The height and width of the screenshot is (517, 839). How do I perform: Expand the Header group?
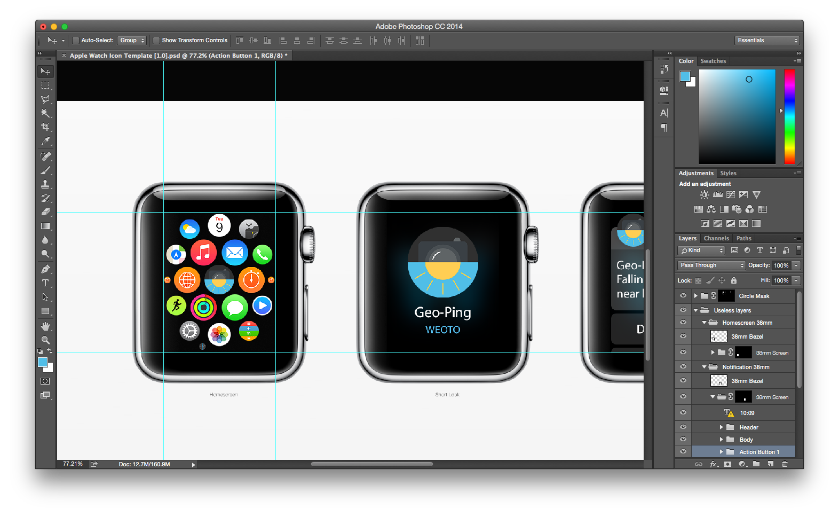tap(721, 427)
